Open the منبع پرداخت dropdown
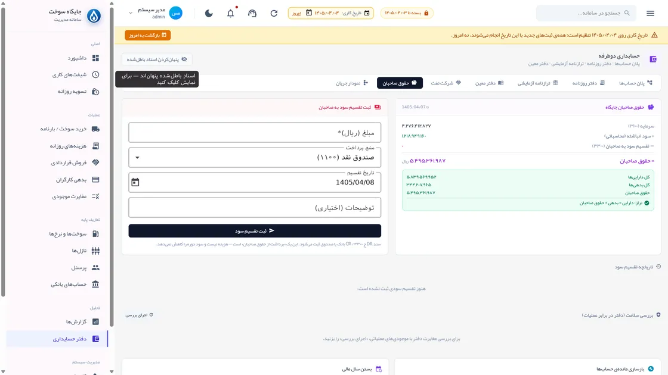Image resolution: width=668 pixels, height=375 pixels. (255, 157)
